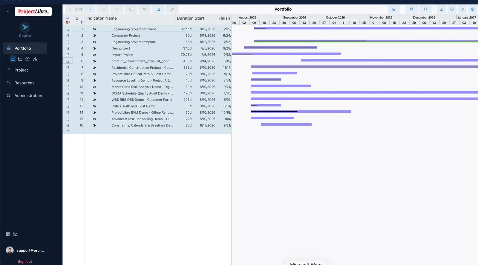Toggle visibility eye for New project

[x=94, y=48]
